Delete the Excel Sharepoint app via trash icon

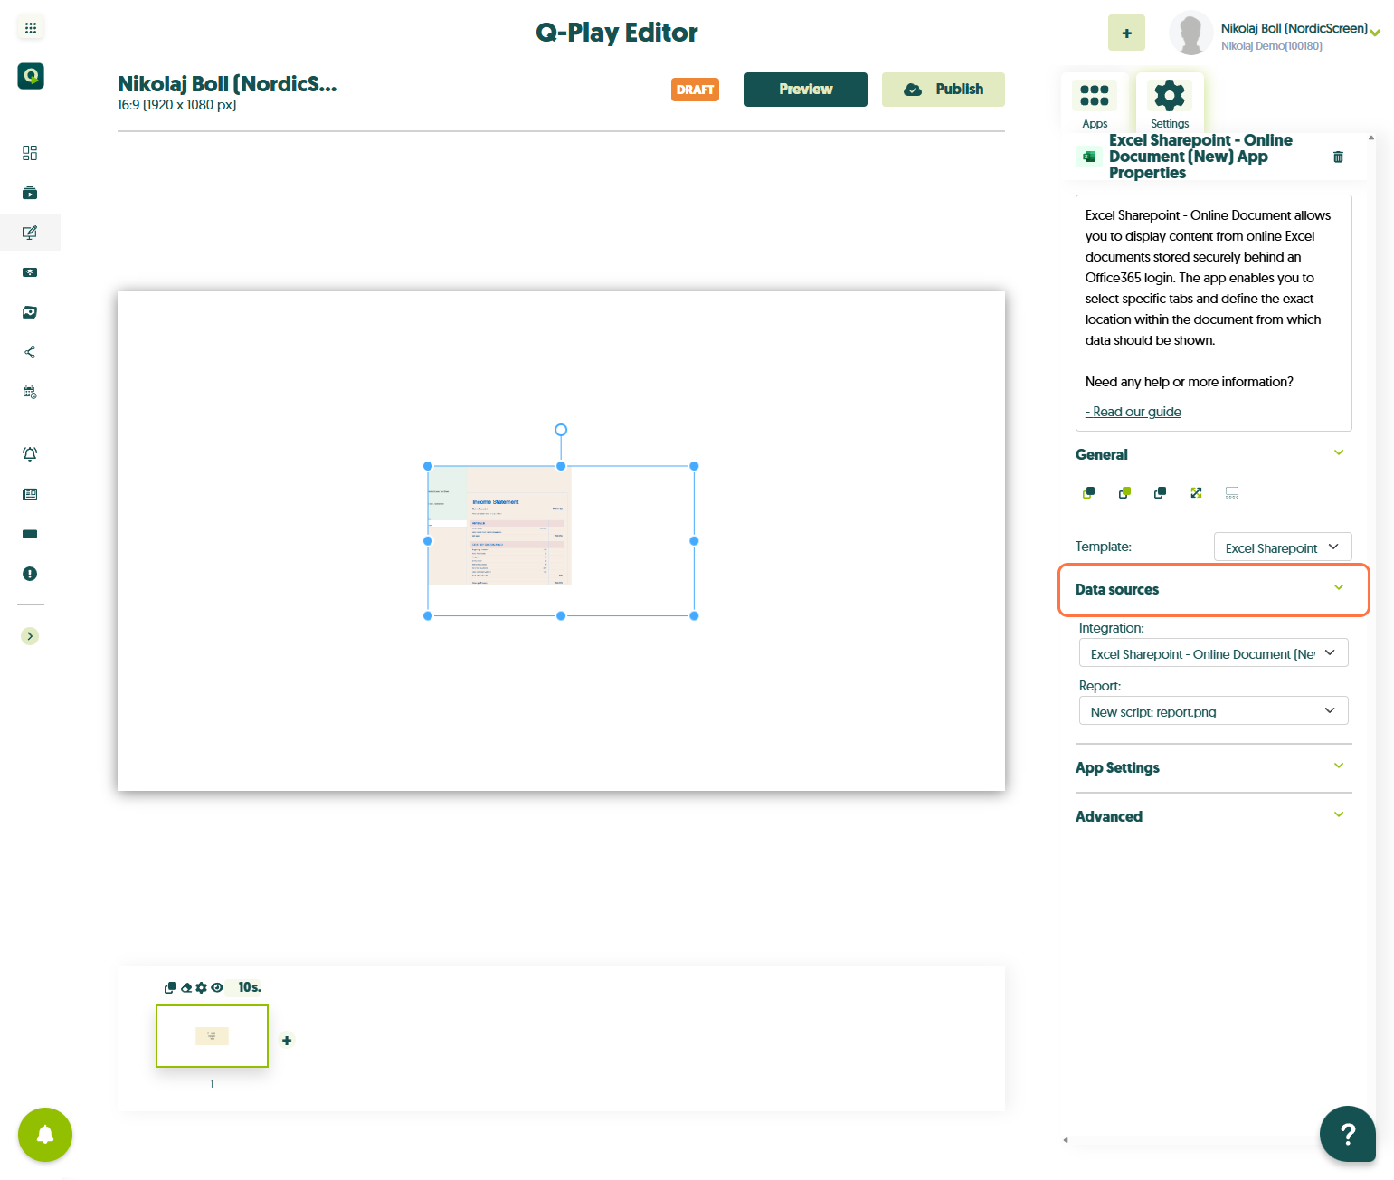point(1338,157)
